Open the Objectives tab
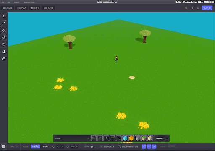The height and width of the screenshot is (151, 215). (7, 8)
